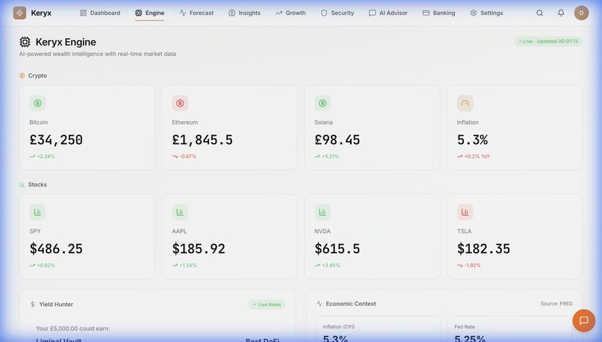This screenshot has width=602, height=342.
Task: Click NVDA's +3.45% change
Action: [x=327, y=265]
